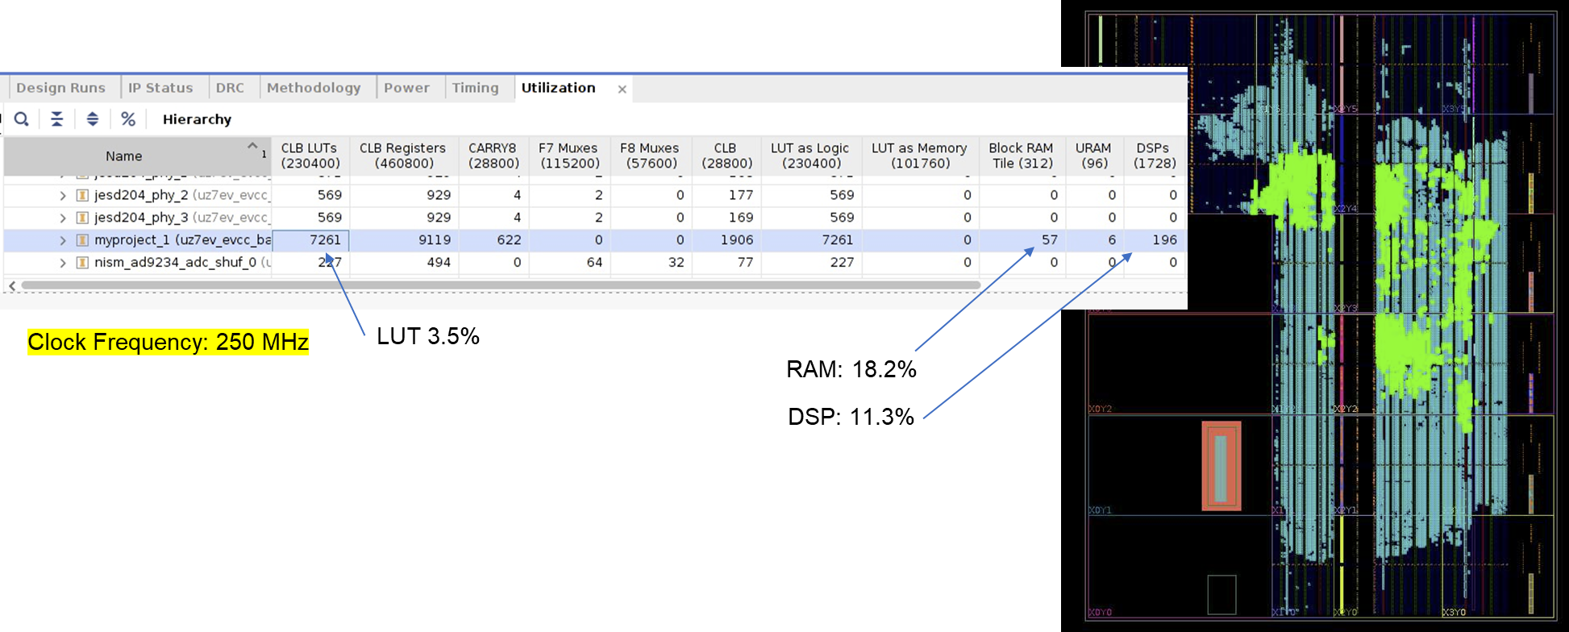Click the module icon beside myproject_1
Screen dimensions: 1569x632
(x=82, y=240)
